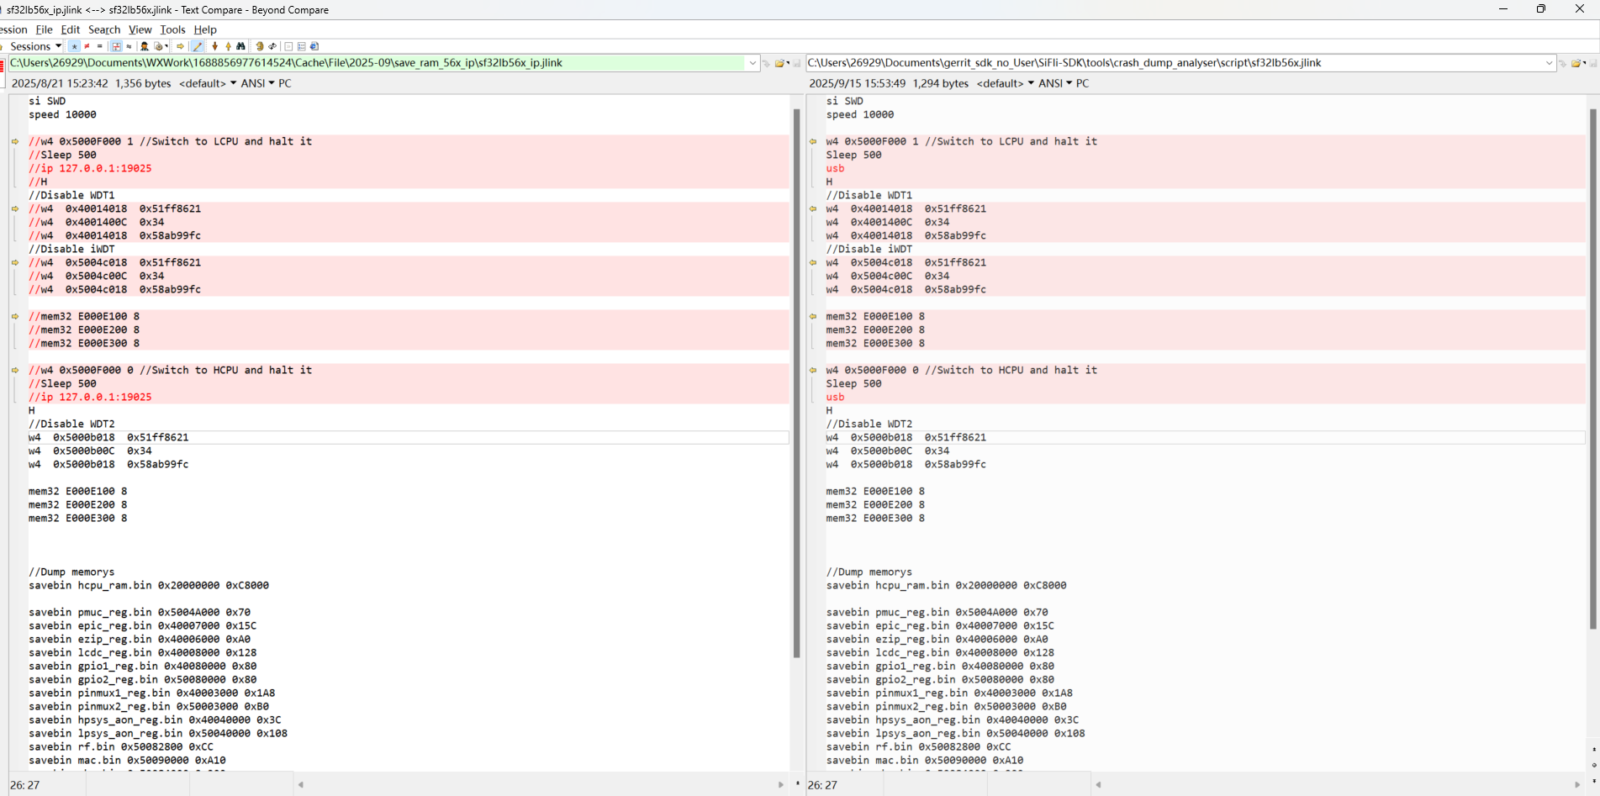Open the Tools menu
Viewport: 1600px width, 796px height.
point(172,29)
